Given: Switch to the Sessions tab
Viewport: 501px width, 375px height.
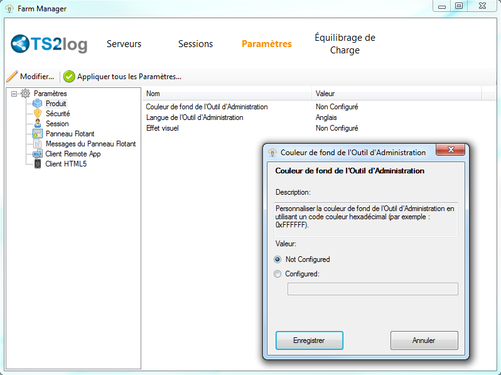Looking at the screenshot, I should click(195, 44).
